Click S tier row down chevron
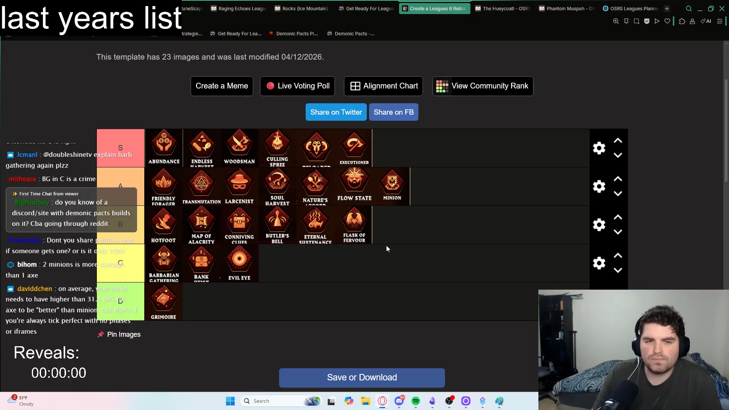This screenshot has width=729, height=410. click(x=618, y=155)
